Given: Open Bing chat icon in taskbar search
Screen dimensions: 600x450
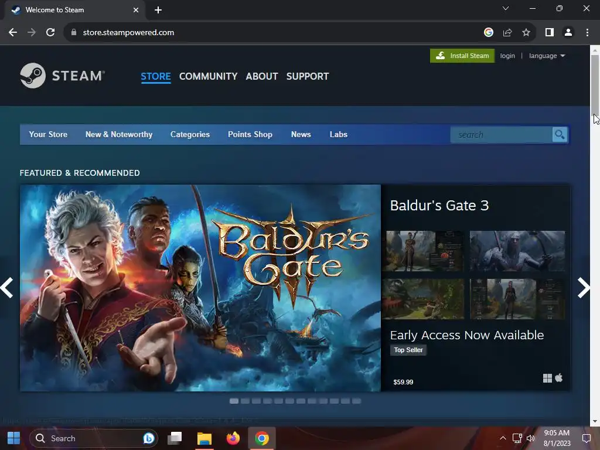Looking at the screenshot, I should (148, 438).
